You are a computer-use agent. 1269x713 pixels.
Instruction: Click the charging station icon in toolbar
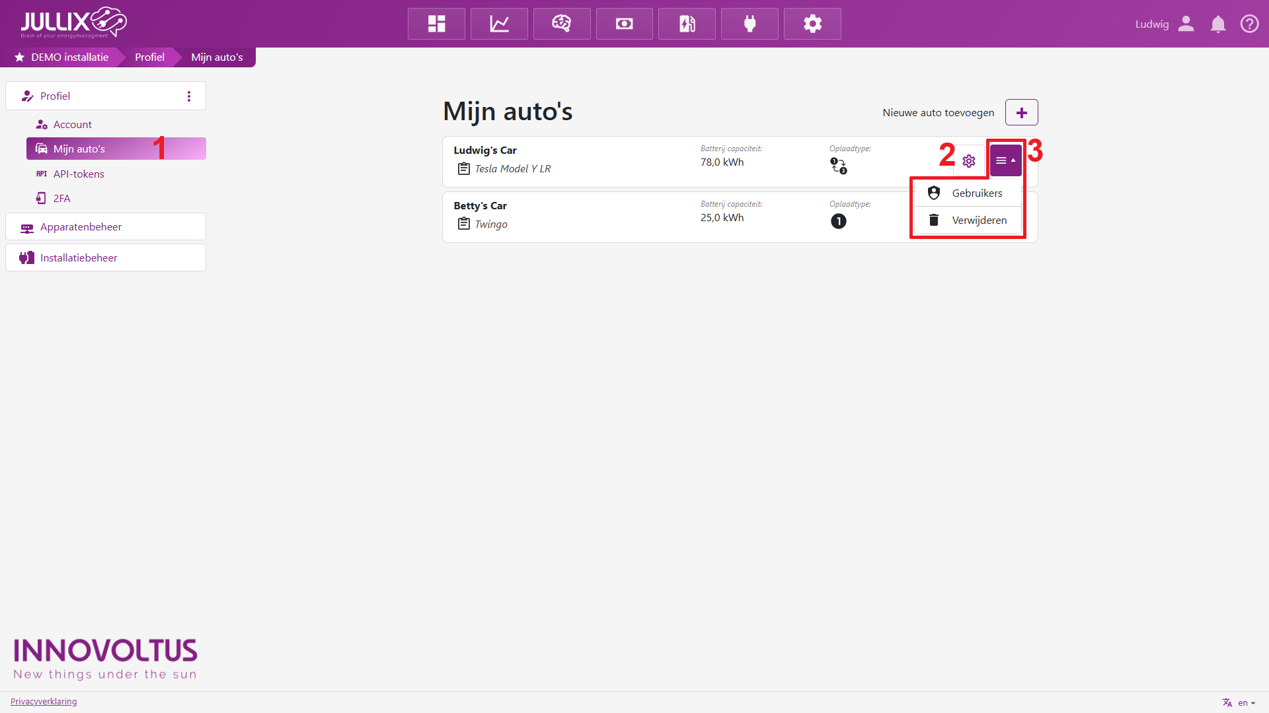(687, 24)
